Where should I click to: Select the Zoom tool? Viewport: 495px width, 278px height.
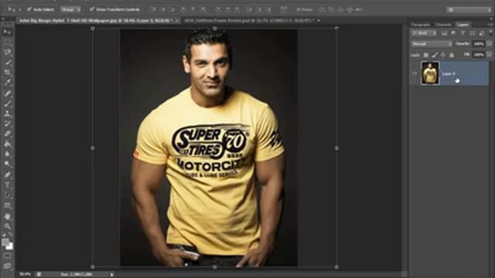[7, 226]
